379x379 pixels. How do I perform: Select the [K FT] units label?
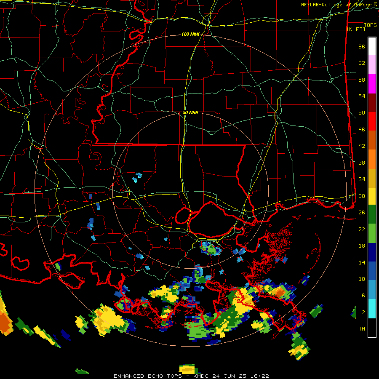[x=356, y=29]
